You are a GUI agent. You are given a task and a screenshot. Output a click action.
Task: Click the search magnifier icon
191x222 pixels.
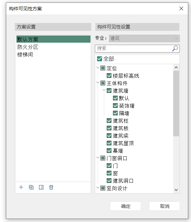click(x=175, y=48)
